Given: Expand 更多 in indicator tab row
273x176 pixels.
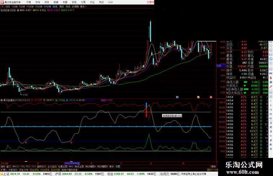Looking at the screenshot, I should click(112, 166).
